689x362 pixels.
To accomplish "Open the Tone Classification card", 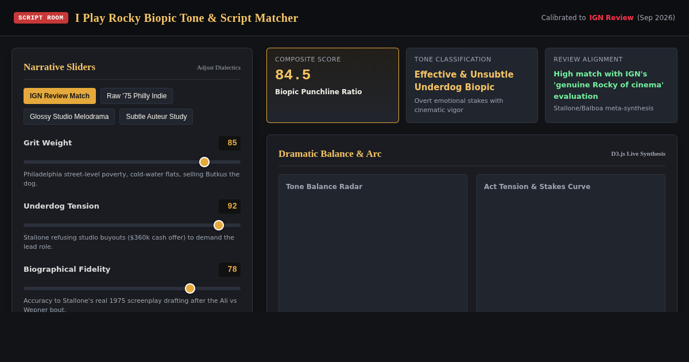I will click(x=472, y=85).
